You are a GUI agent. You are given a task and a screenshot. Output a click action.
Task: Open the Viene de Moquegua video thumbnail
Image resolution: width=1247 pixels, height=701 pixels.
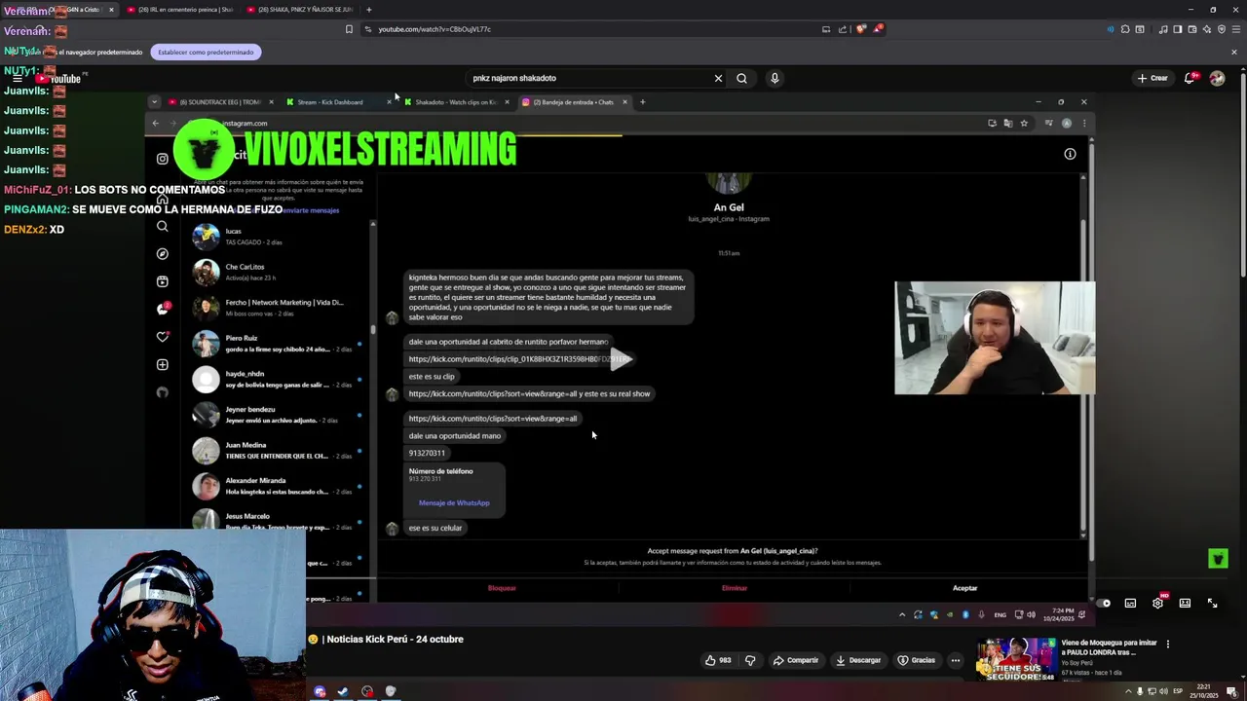pos(1017,658)
